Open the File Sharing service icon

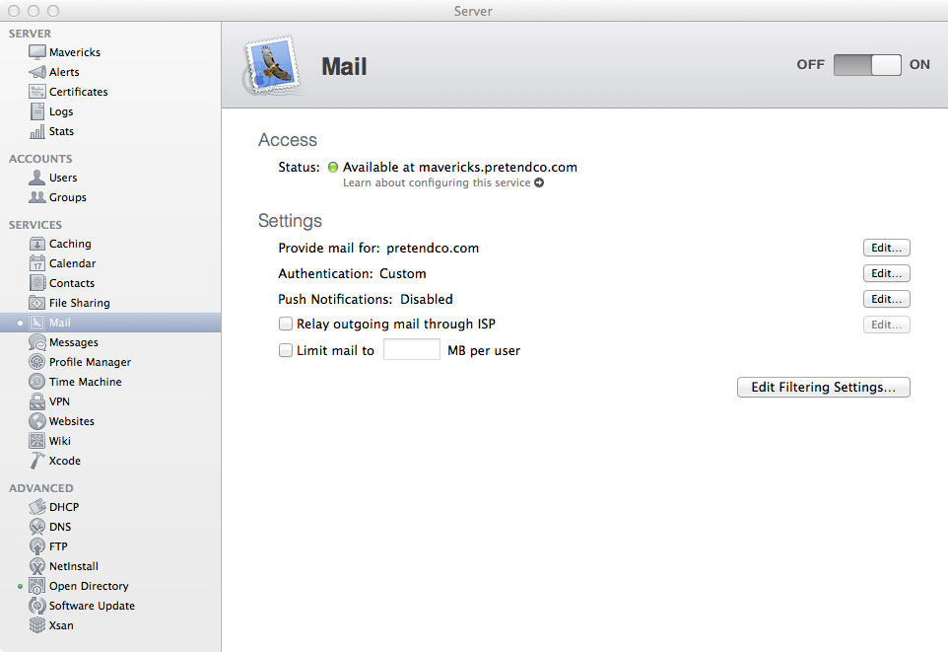[36, 303]
